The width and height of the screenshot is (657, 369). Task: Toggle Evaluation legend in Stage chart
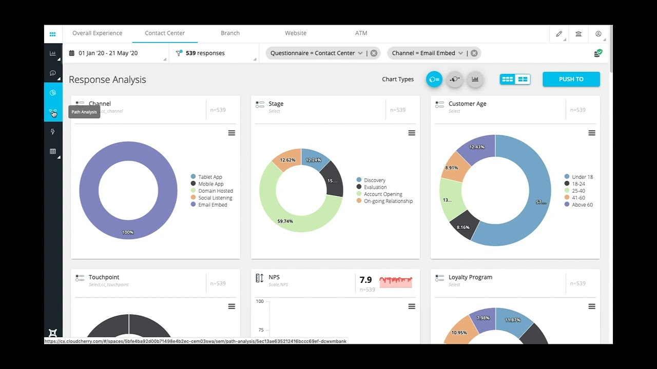[x=372, y=187]
